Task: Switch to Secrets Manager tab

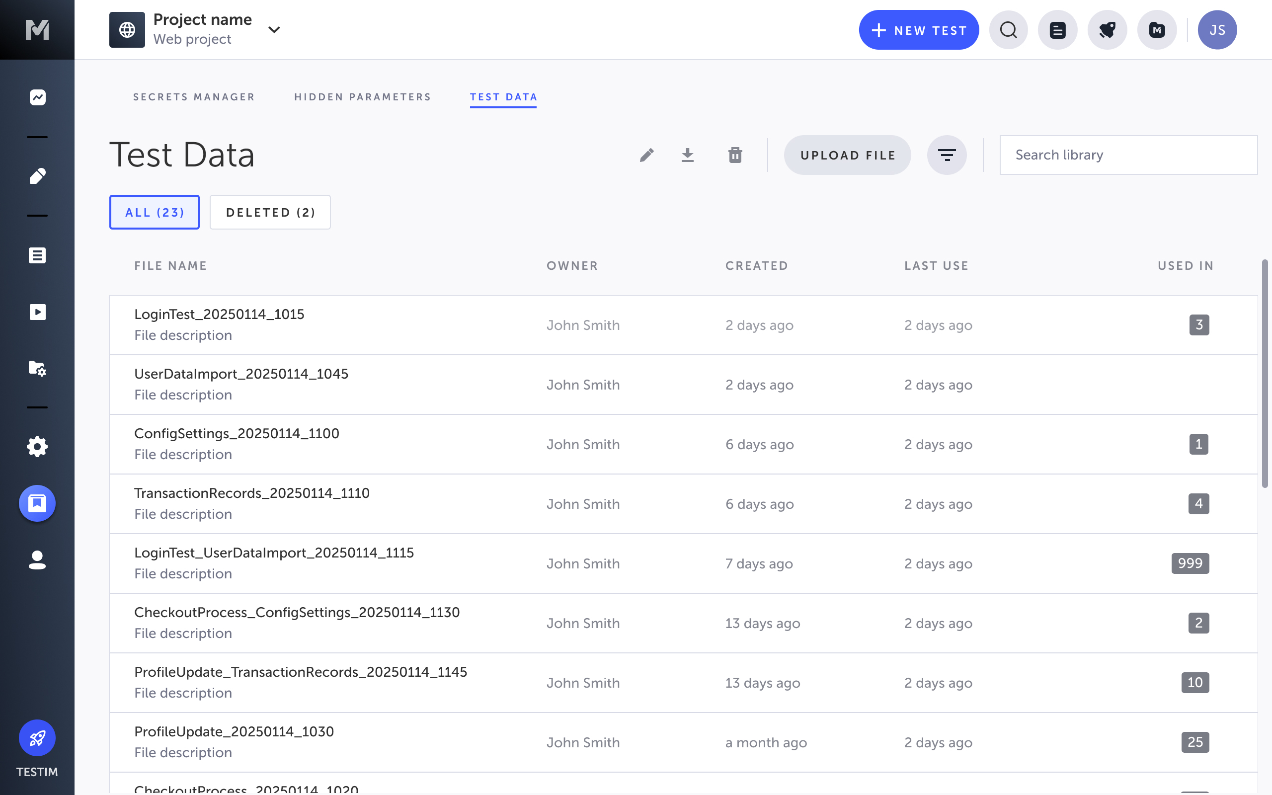Action: (x=194, y=97)
